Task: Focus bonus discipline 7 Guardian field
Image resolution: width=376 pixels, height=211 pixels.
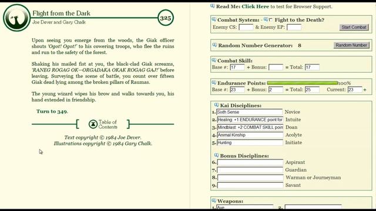Action: (250, 170)
